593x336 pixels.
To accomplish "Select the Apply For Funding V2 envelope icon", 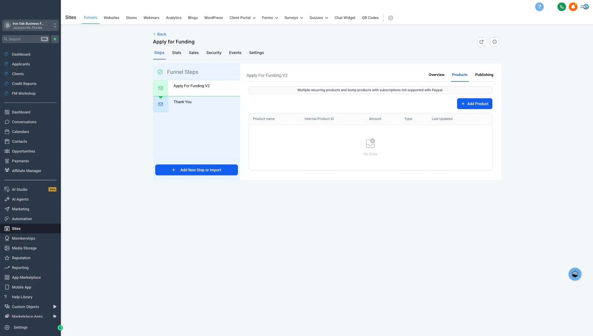I will point(161,88).
